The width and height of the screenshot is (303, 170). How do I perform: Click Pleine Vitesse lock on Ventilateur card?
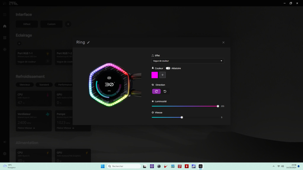pos(34,128)
